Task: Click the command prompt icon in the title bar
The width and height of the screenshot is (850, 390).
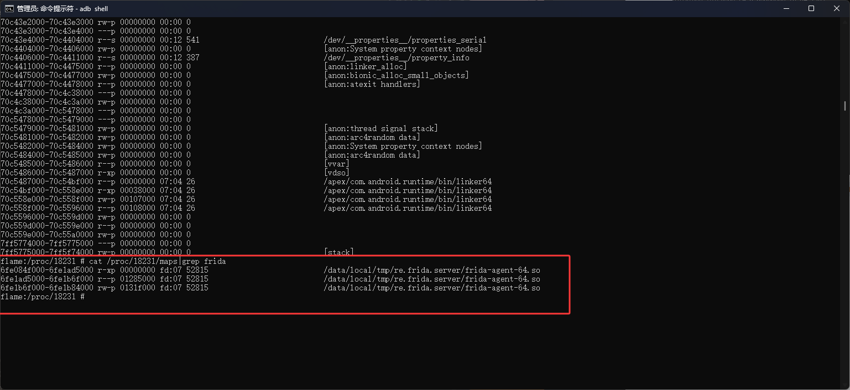Action: 9,8
